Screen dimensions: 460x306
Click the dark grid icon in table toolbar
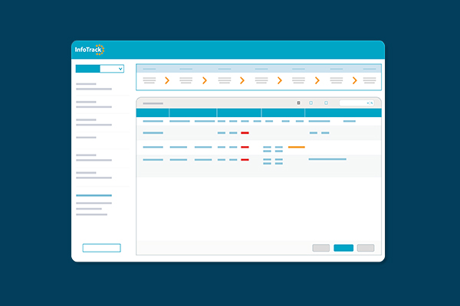click(x=298, y=103)
